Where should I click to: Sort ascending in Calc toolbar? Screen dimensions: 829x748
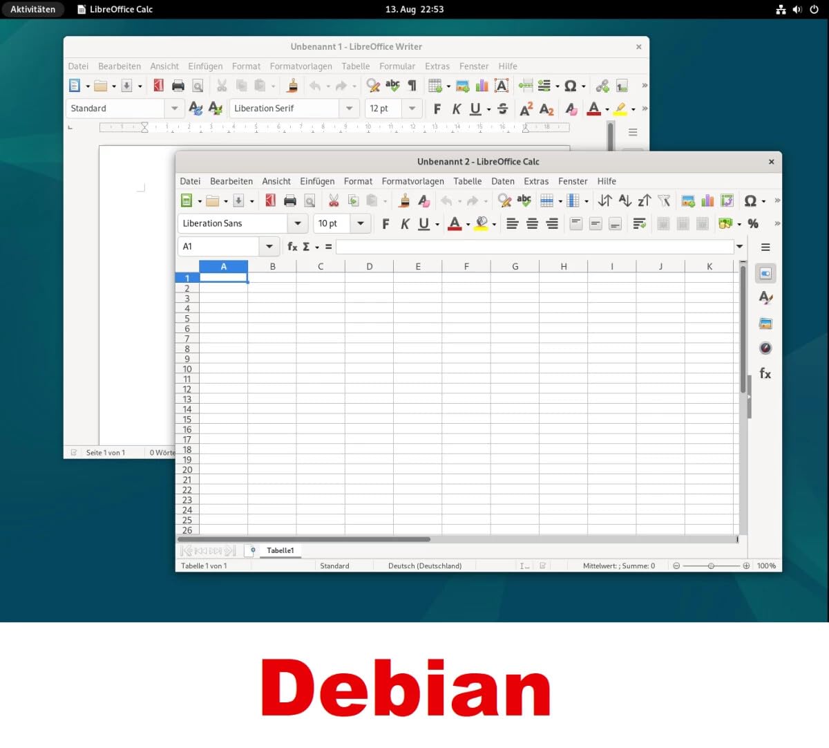pos(625,200)
